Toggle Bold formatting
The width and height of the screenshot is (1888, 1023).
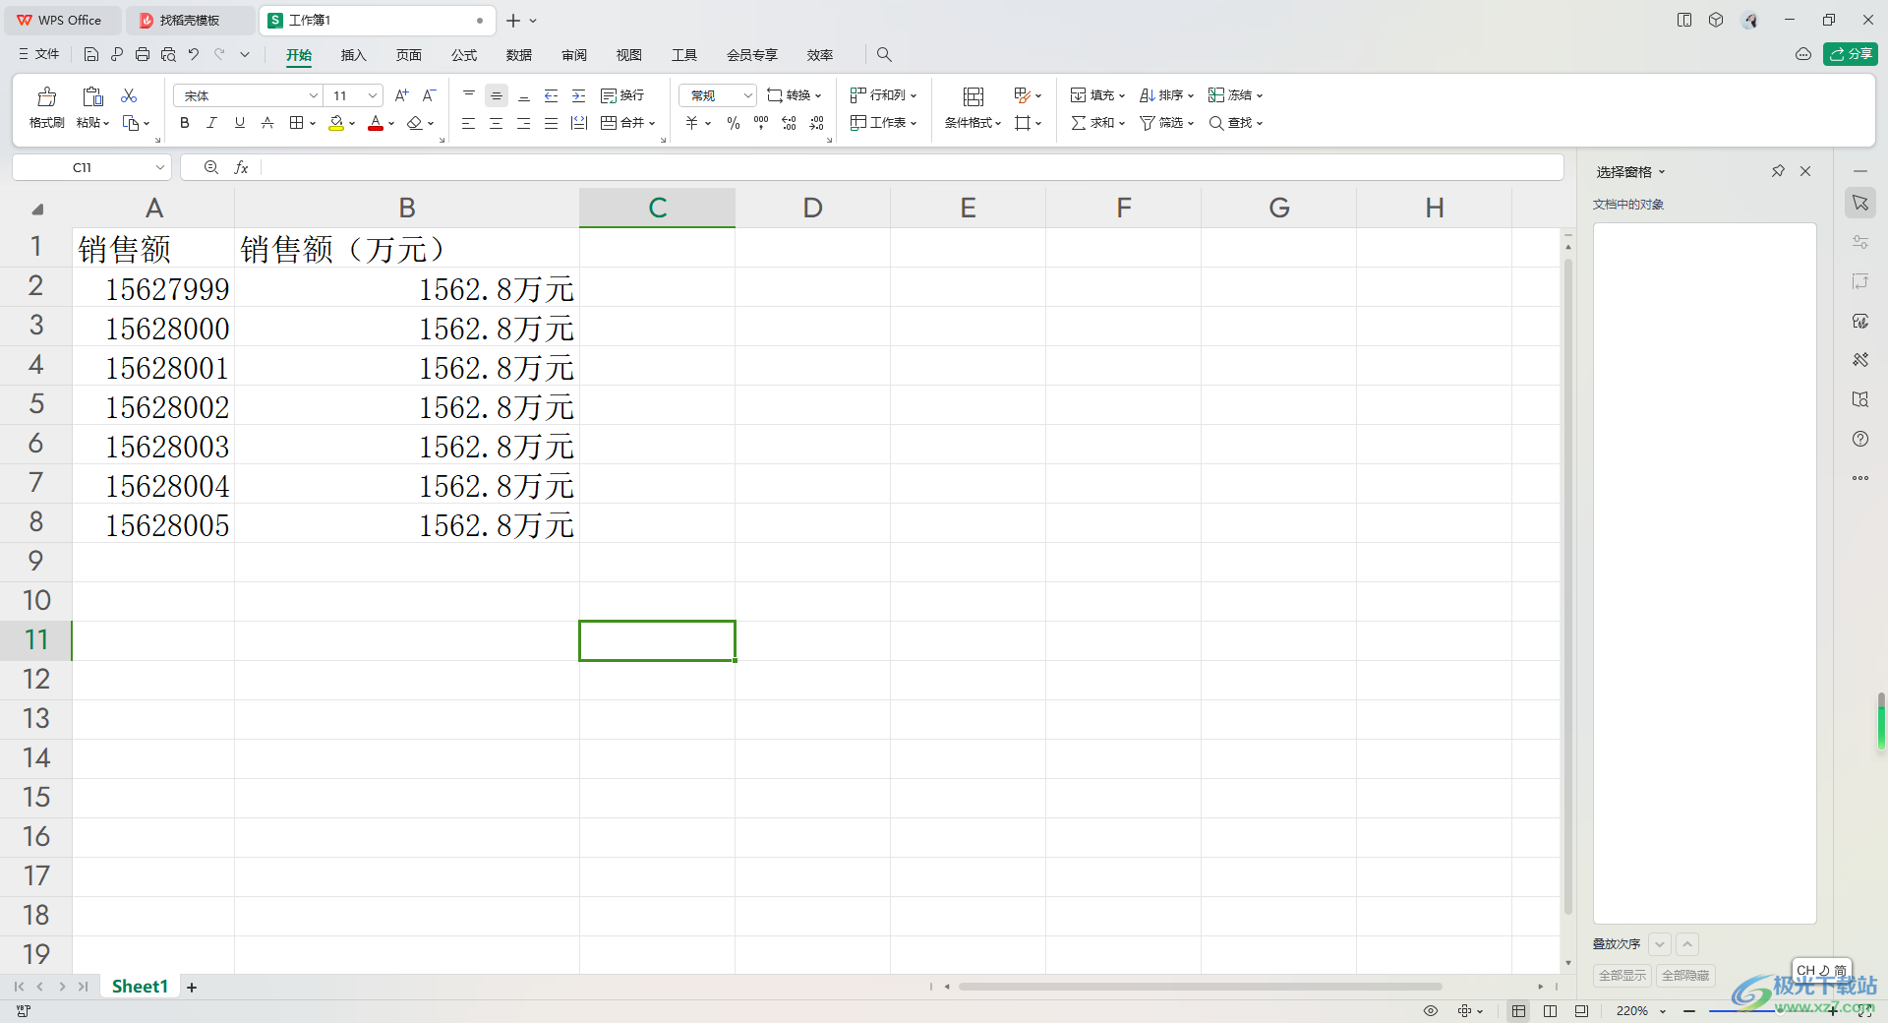[x=184, y=123]
